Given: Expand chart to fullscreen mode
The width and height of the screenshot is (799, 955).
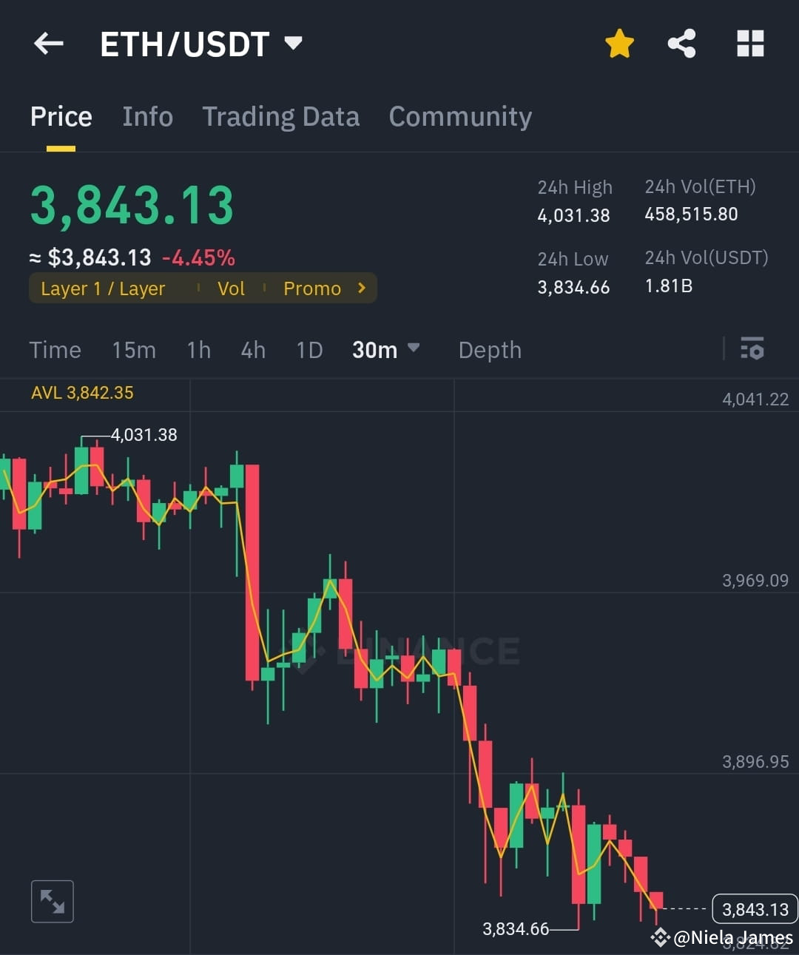Looking at the screenshot, I should pos(52,901).
